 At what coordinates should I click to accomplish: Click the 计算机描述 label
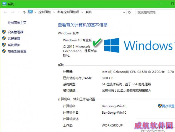pos(71,119)
